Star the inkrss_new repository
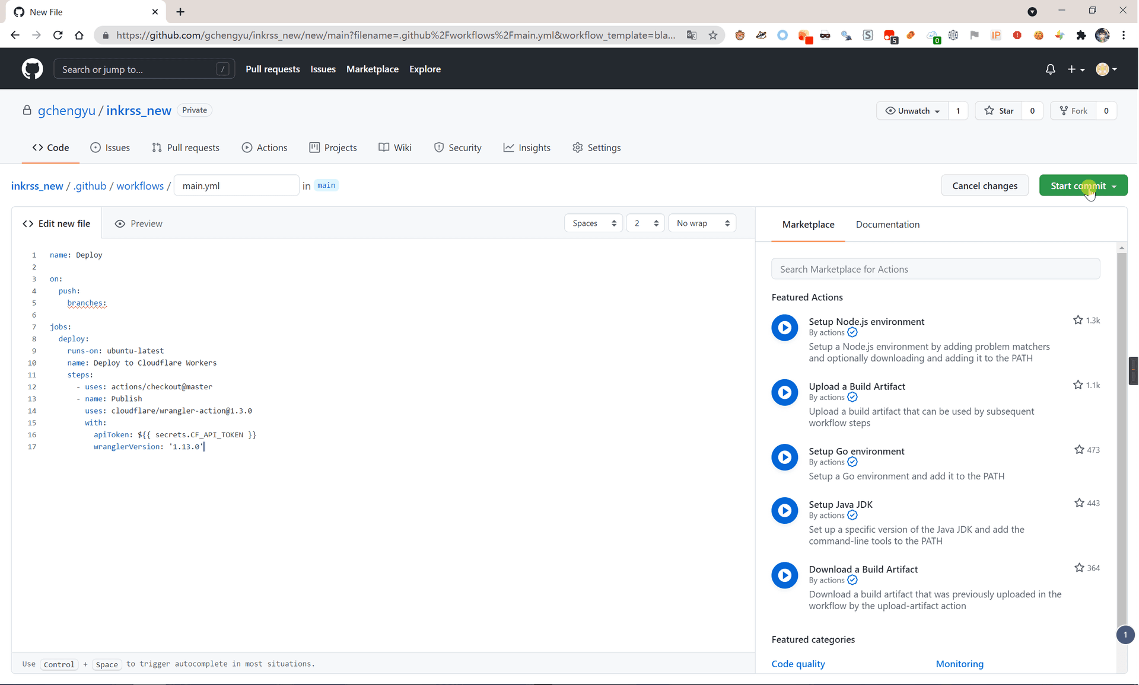The height and width of the screenshot is (685, 1139). [x=999, y=110]
